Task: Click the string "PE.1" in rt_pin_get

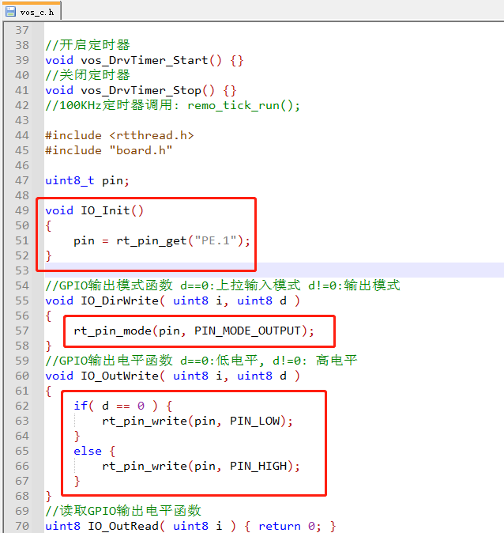Action: pyautogui.click(x=216, y=240)
